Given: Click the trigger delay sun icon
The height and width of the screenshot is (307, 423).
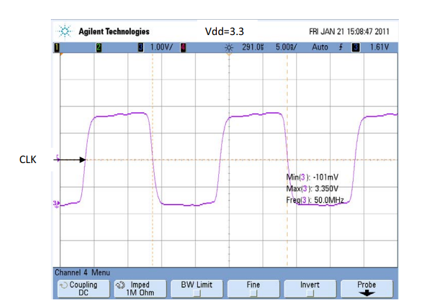Looking at the screenshot, I should [x=229, y=47].
